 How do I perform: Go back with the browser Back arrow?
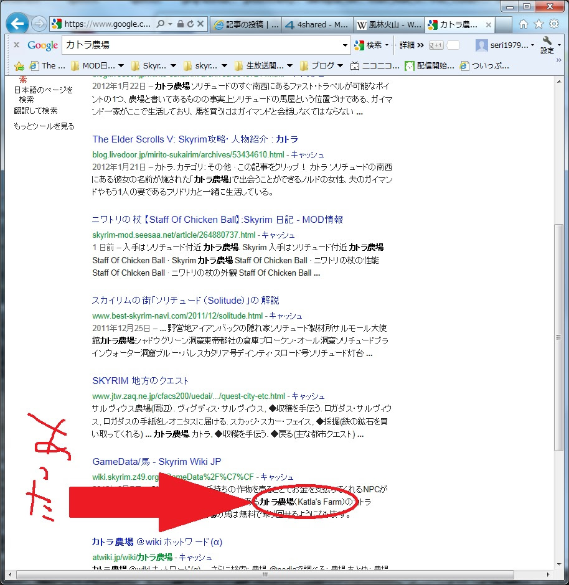tap(17, 24)
